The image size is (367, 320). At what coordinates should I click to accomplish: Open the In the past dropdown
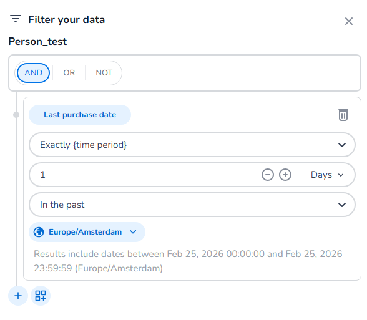pos(192,205)
